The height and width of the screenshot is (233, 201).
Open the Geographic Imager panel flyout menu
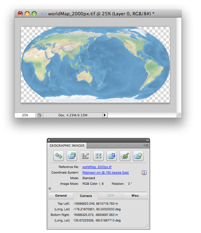point(146,145)
